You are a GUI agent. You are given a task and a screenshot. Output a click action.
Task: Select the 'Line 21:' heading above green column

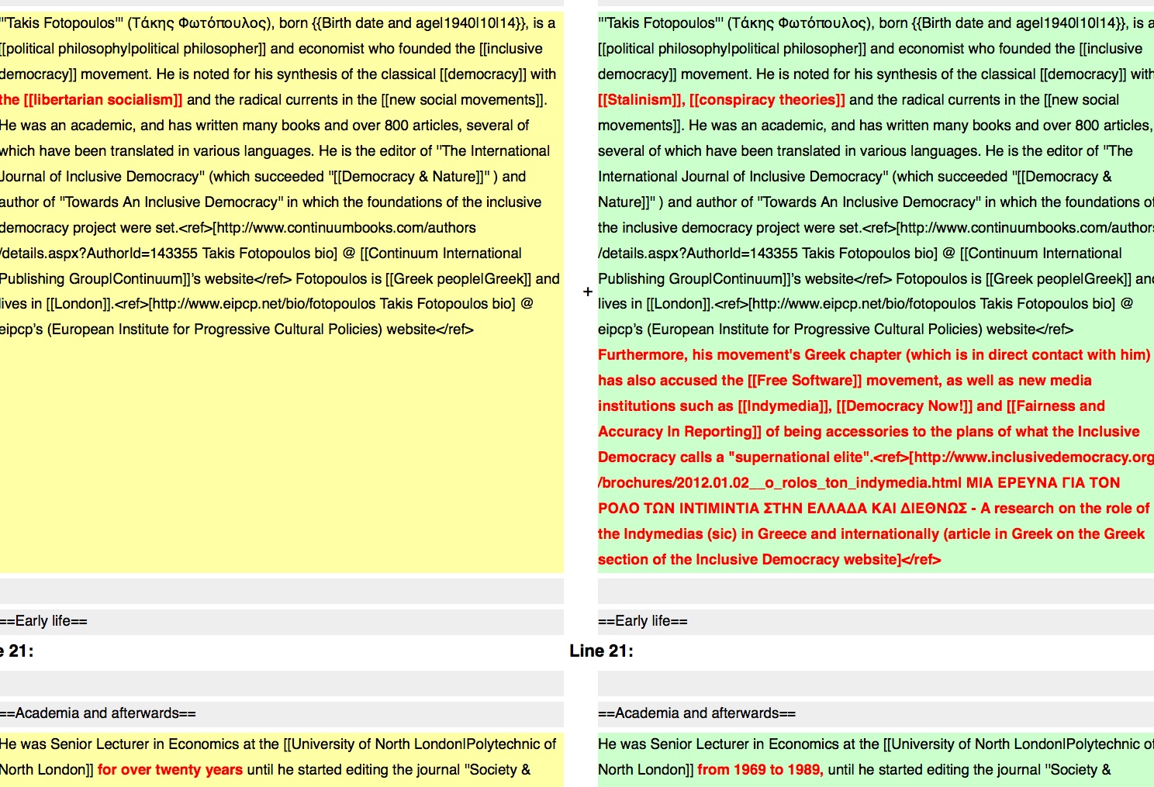pos(601,651)
